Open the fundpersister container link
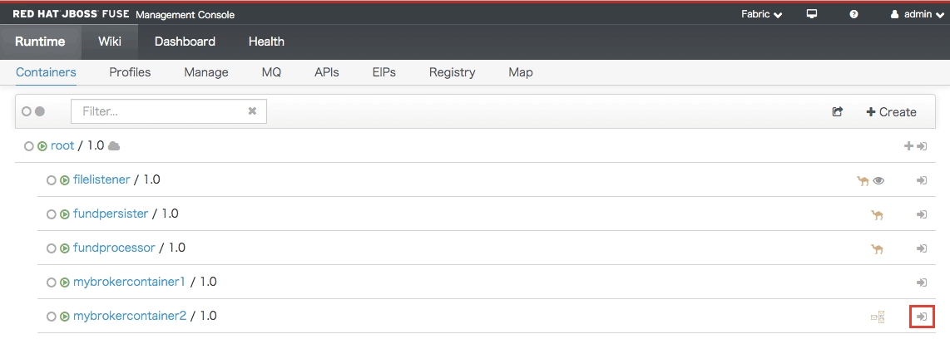Screen dimensions: 950x339 tap(111, 214)
